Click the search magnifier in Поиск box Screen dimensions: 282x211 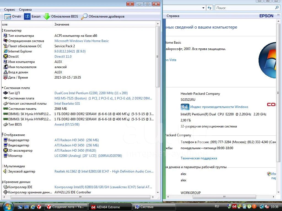point(277,7)
